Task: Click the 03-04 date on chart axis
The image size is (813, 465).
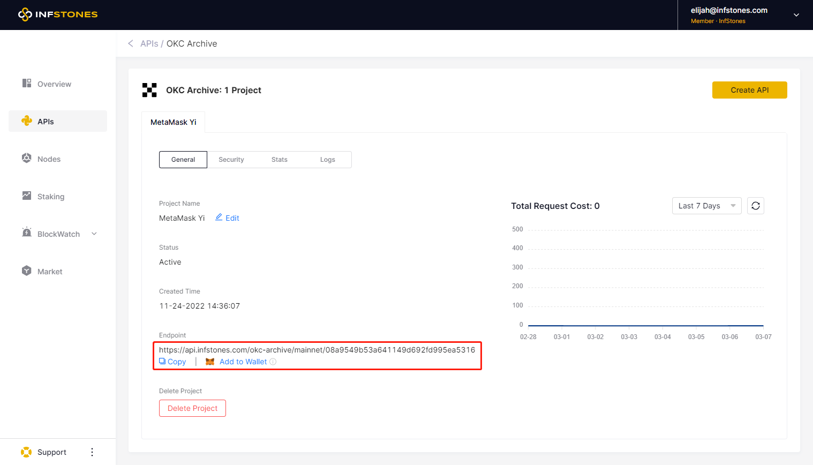Action: (663, 337)
